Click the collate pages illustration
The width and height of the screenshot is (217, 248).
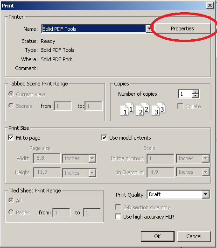(x=143, y=109)
